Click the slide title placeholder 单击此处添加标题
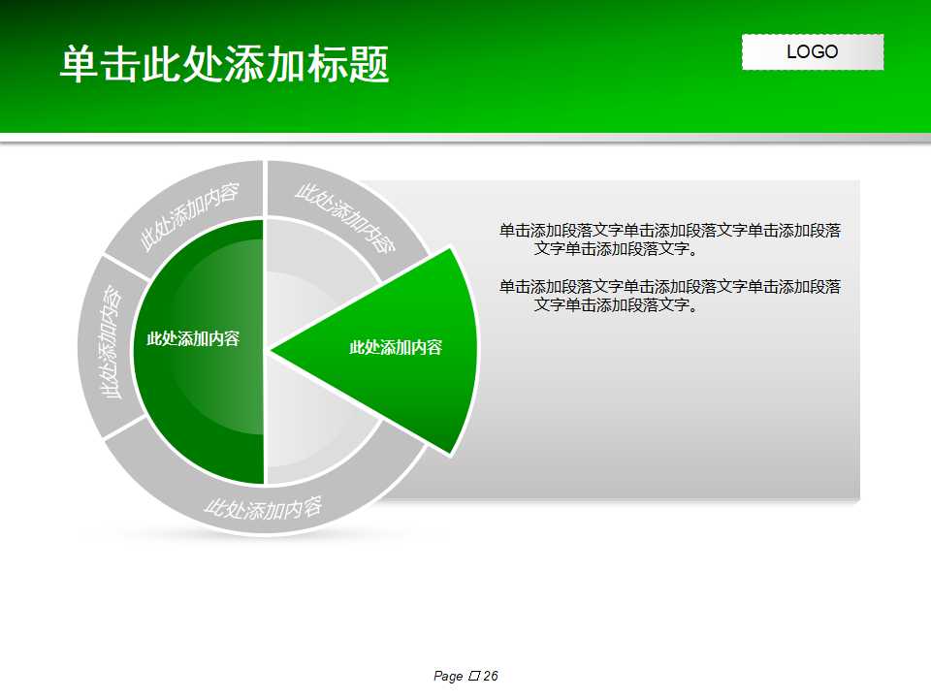 coord(224,64)
